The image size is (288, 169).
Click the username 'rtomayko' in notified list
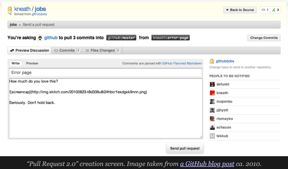coord(225,119)
